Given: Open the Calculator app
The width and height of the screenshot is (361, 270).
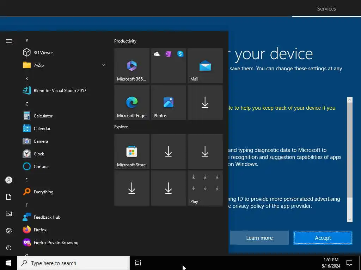Looking at the screenshot, I should 65,116.
